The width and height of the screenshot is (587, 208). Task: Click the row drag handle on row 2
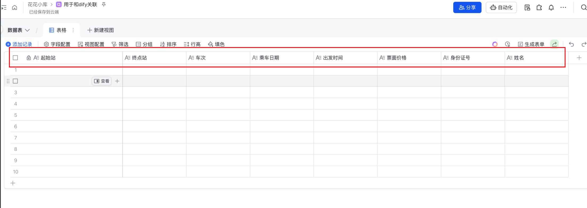(x=8, y=81)
